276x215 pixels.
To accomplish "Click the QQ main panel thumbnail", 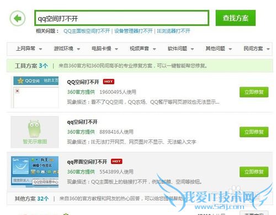I will pyautogui.click(x=35, y=172).
